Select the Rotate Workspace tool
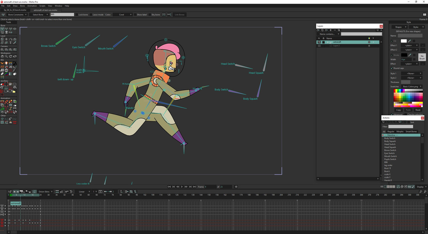Image resolution: width=428 pixels, height=234 pixels. click(x=10, y=56)
